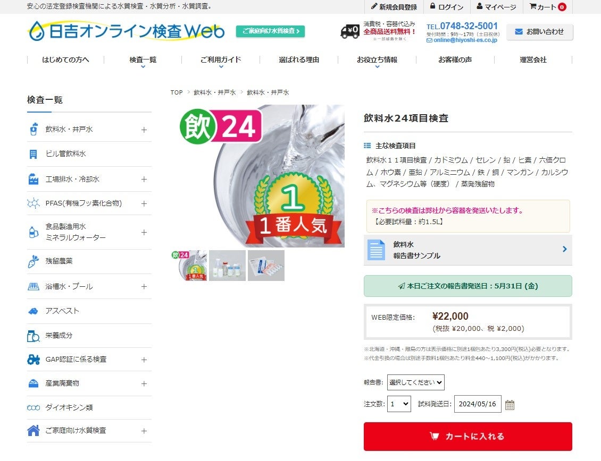Click the cart icon in top bar

click(533, 6)
